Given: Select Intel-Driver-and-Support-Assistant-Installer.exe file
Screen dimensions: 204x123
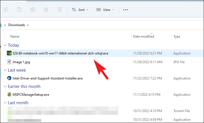Looking at the screenshot, I should coord(48,78).
